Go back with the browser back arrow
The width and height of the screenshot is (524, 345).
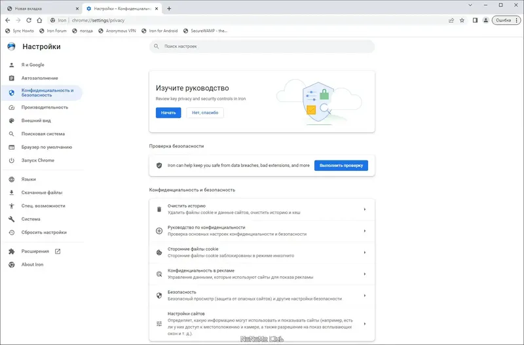[7, 20]
